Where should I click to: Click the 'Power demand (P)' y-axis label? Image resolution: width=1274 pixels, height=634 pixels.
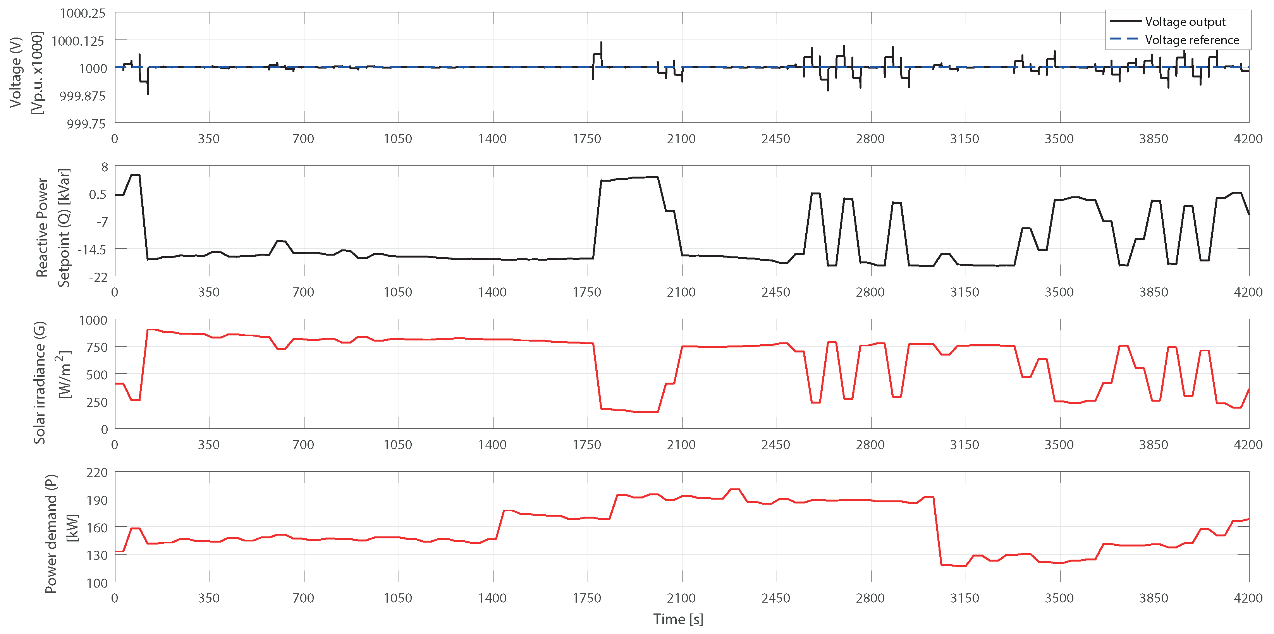(x=51, y=533)
